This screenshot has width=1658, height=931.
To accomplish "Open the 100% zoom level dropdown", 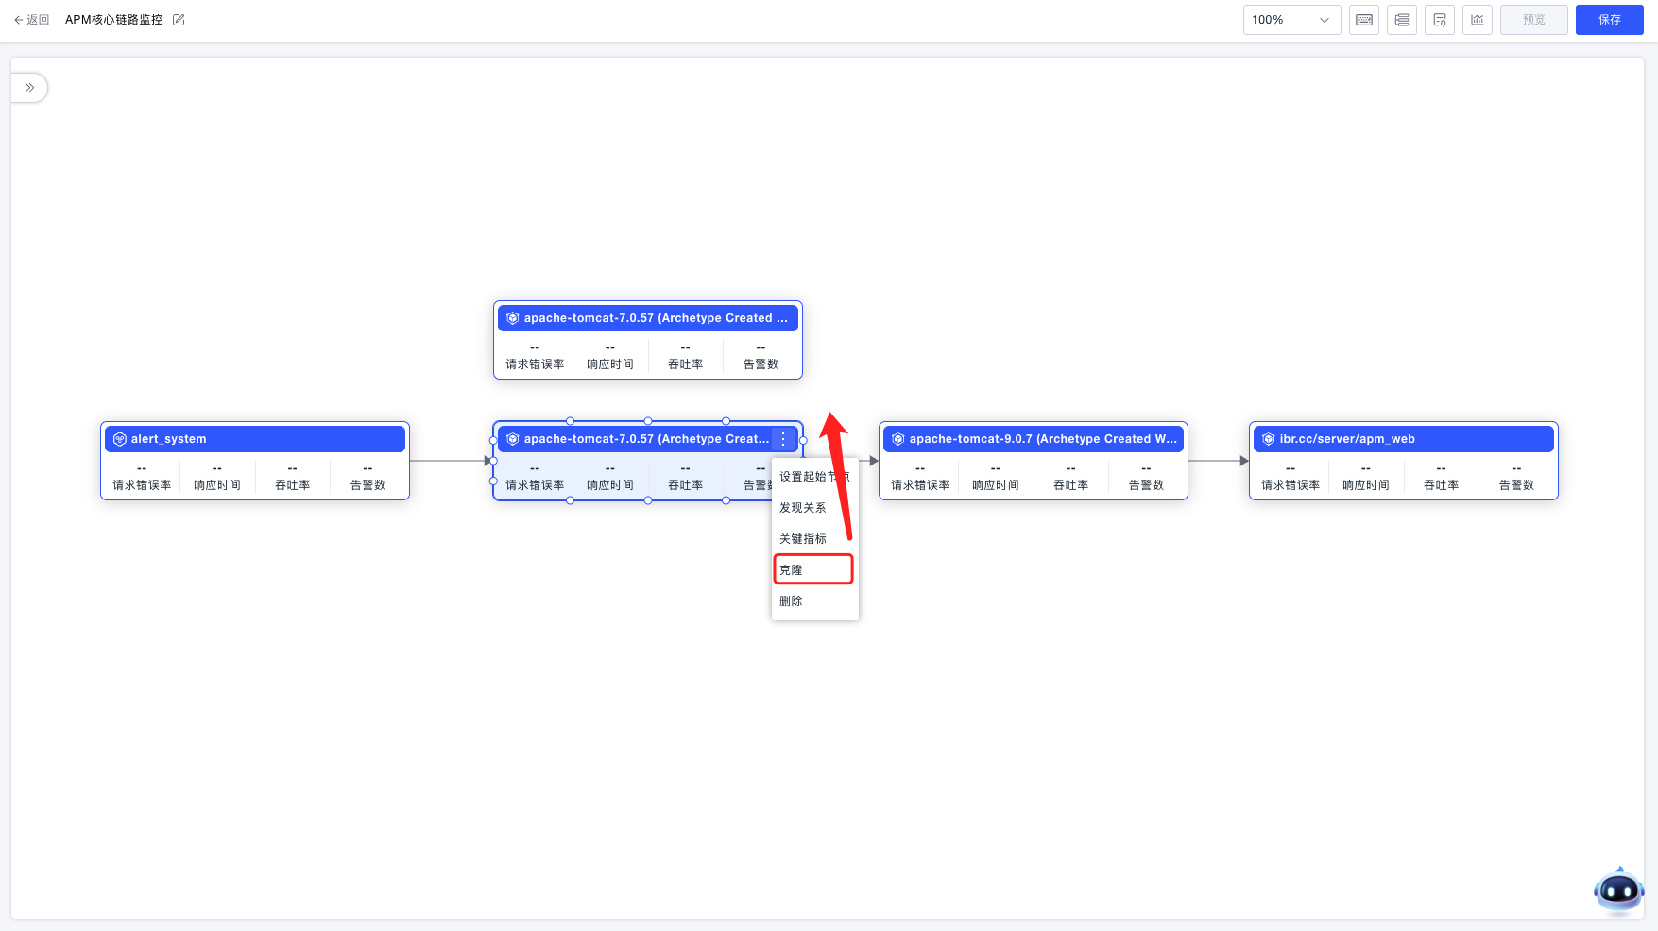I will pos(1291,20).
